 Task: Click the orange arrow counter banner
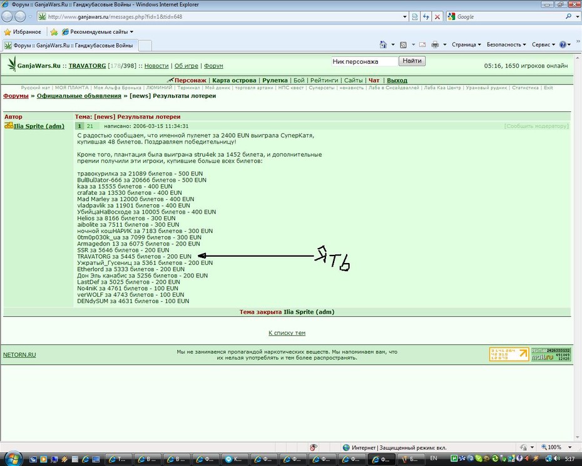tap(509, 355)
